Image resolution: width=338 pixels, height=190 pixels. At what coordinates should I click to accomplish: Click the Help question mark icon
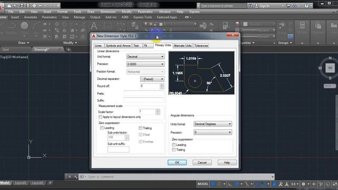coord(306,6)
